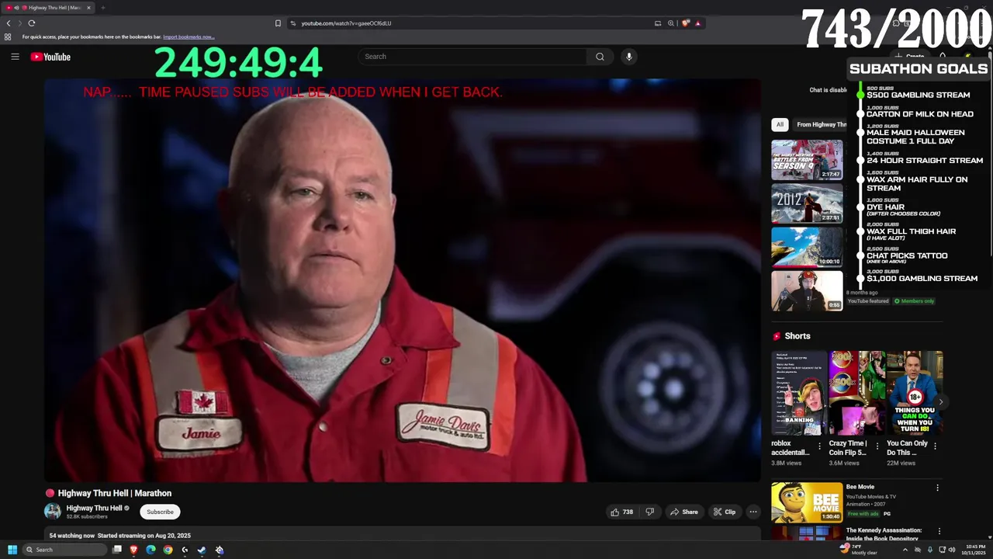Open the YouTube hamburger guide menu

15,57
